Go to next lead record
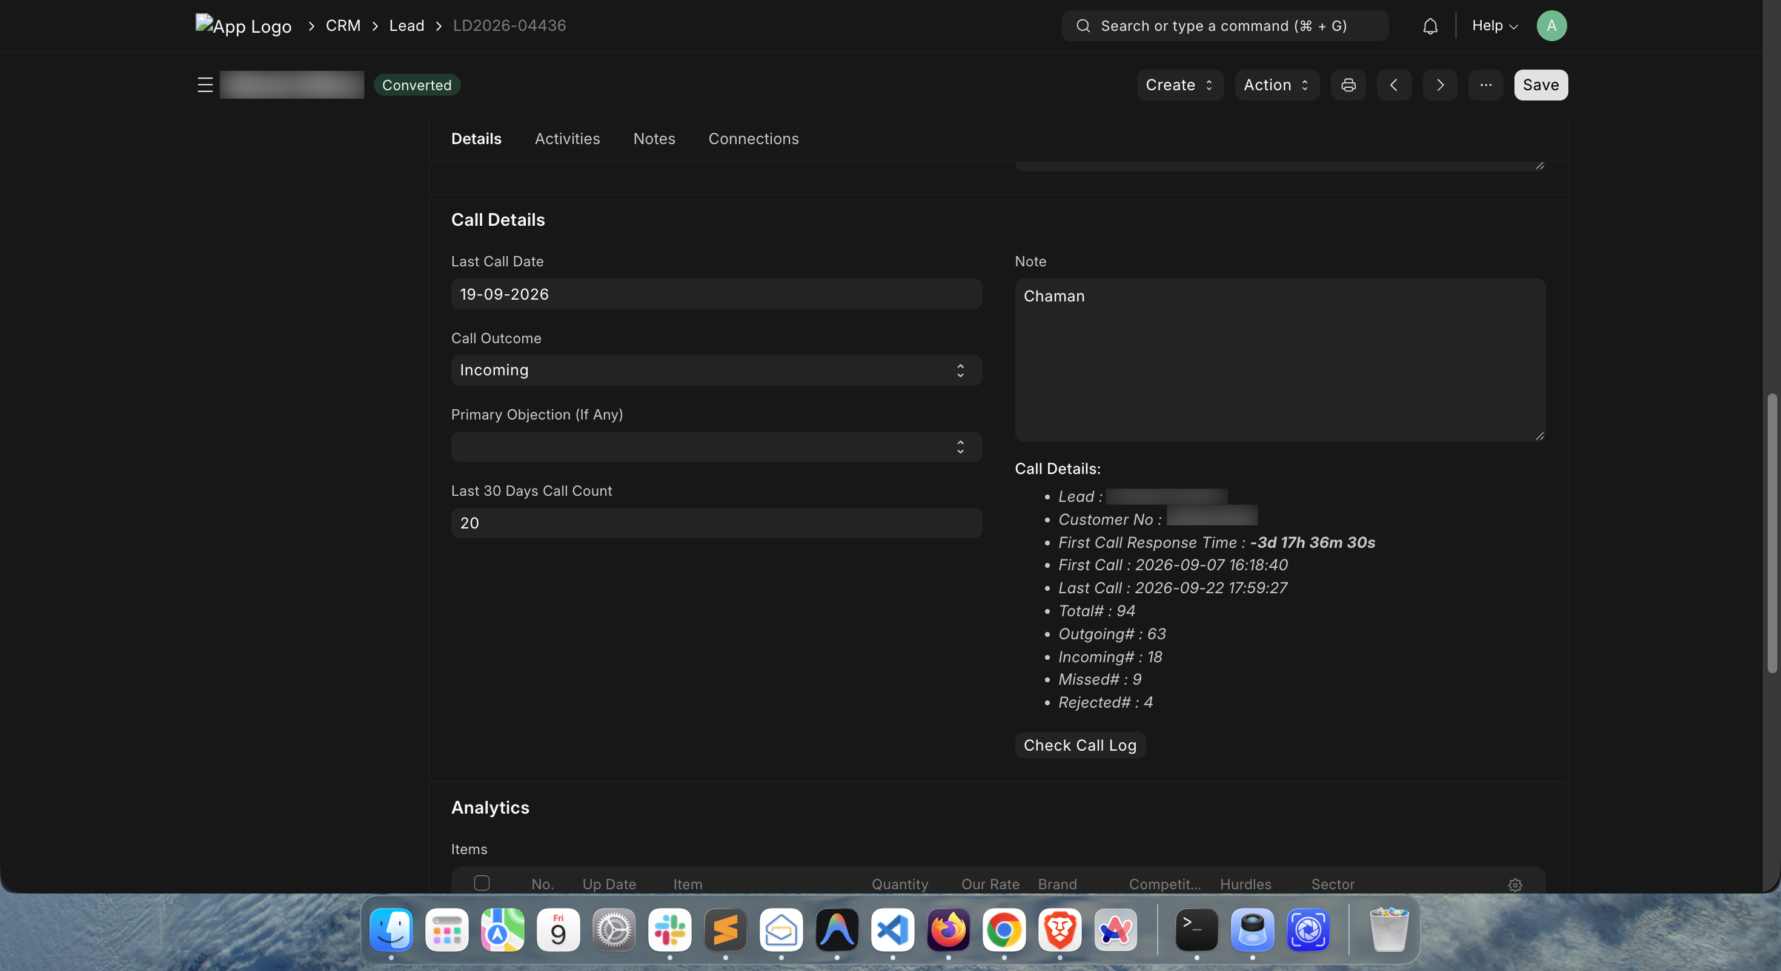The width and height of the screenshot is (1781, 971). point(1439,85)
